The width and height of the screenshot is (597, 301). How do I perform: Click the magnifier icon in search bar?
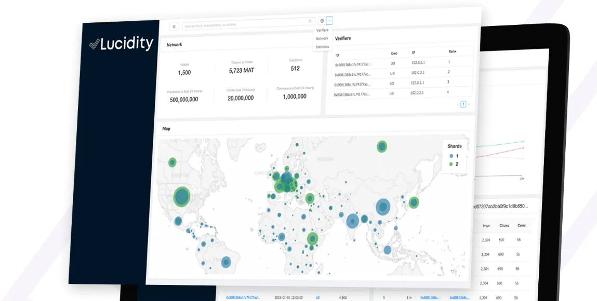[x=310, y=21]
